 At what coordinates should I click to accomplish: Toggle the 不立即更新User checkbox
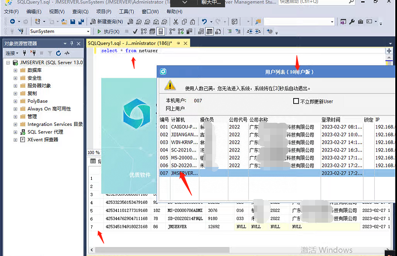[296, 101]
